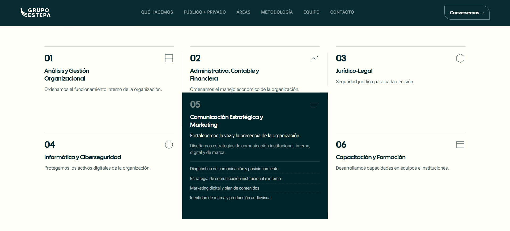Click the window icon in card 06
510x231 pixels.
[x=460, y=145]
